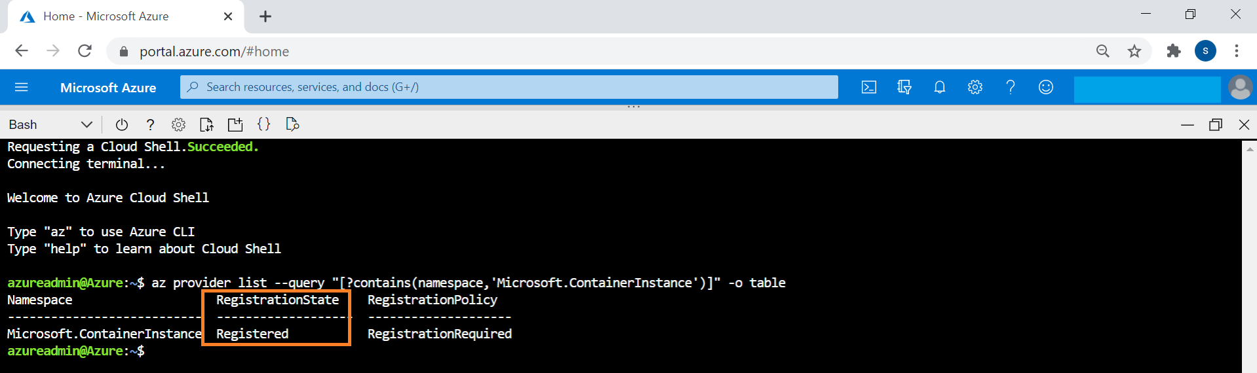Focus the Search resources, services, and docs box
Image resolution: width=1257 pixels, height=373 pixels.
coord(509,87)
